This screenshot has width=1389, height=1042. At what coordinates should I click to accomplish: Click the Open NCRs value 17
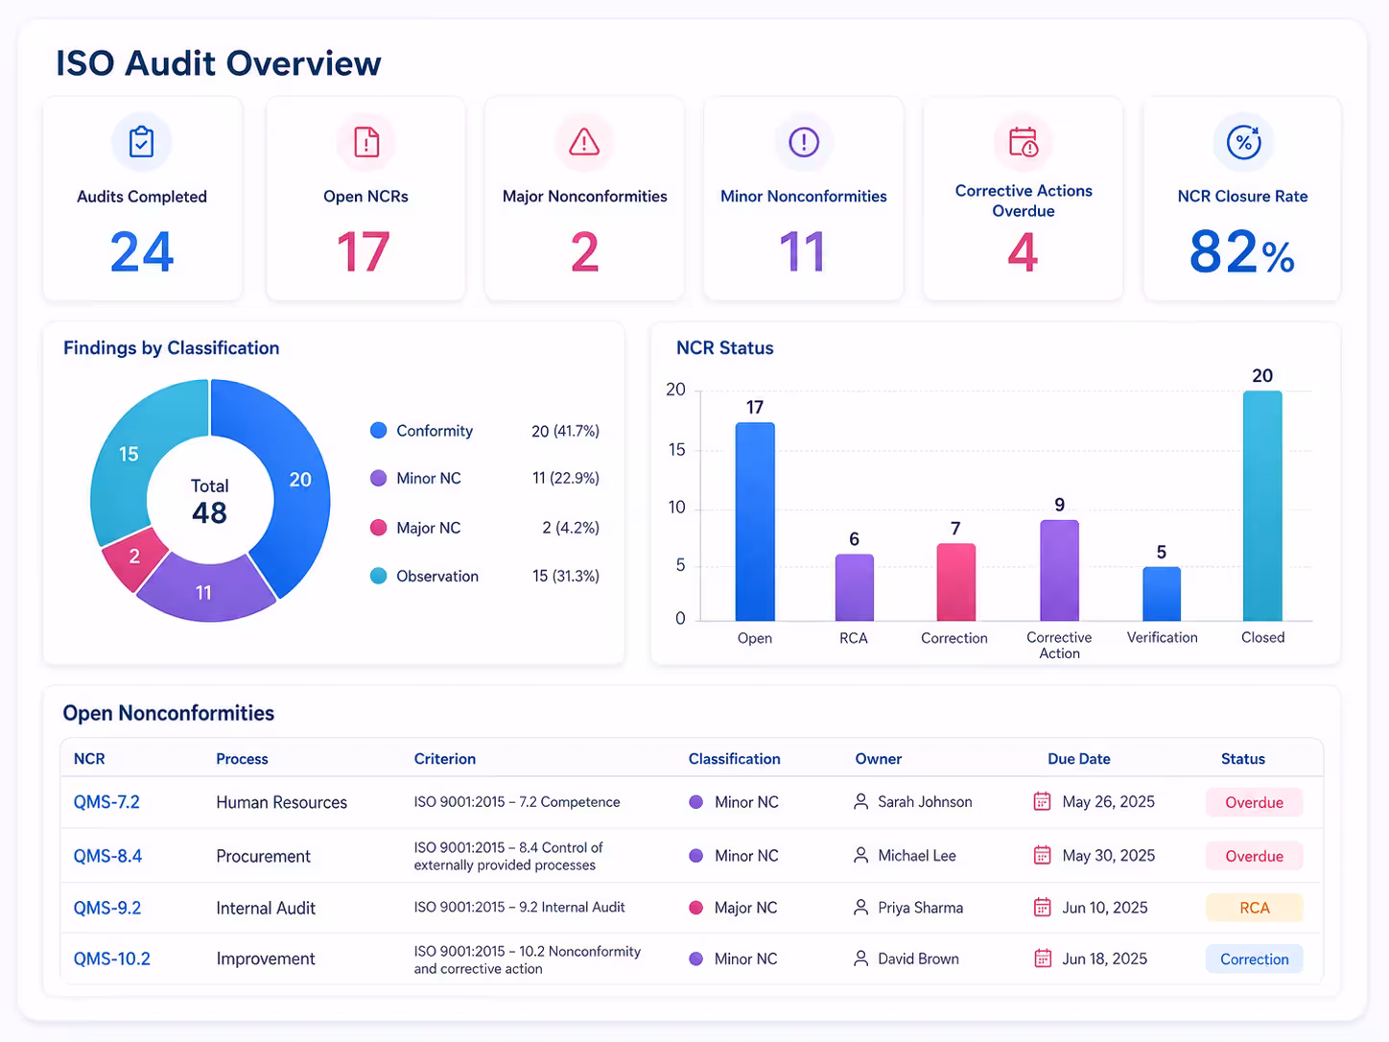click(364, 252)
